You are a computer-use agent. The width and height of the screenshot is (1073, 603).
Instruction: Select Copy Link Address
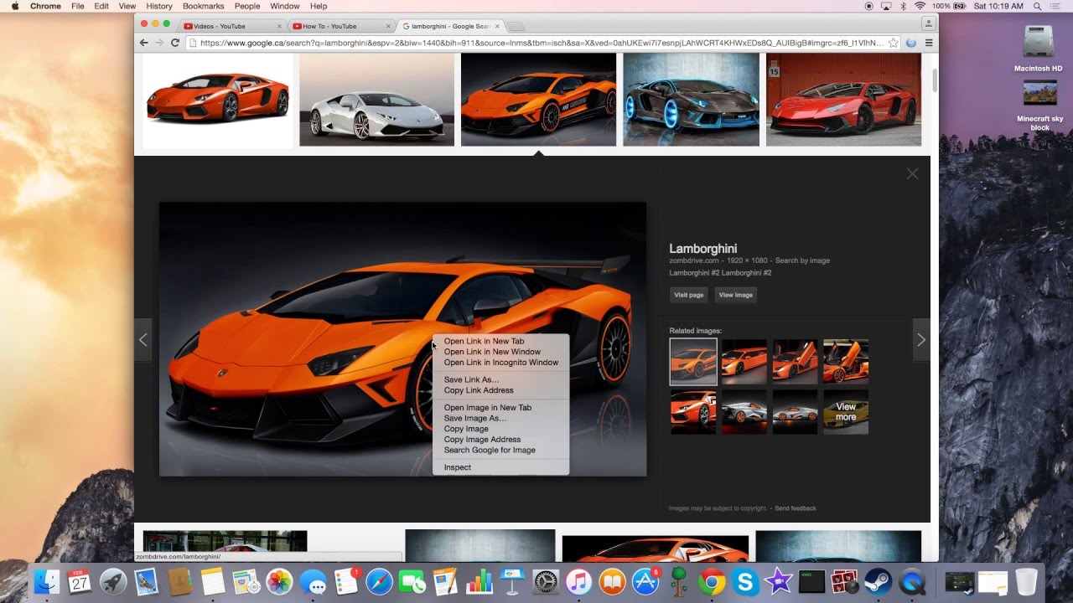[500, 390]
